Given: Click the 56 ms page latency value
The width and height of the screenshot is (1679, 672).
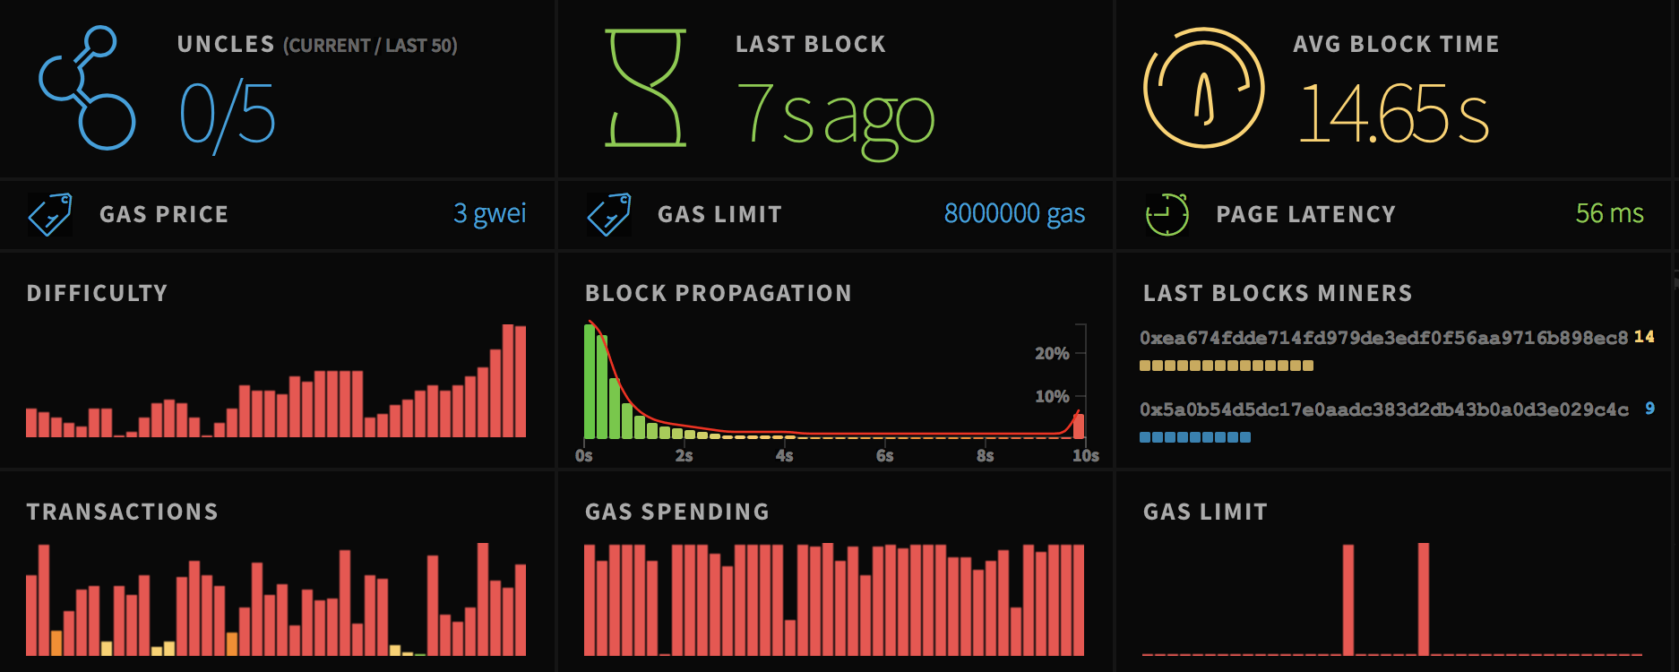Looking at the screenshot, I should tap(1609, 213).
